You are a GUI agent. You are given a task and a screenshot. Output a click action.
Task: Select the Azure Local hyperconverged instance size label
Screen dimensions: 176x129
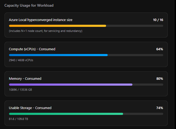pos(41,20)
